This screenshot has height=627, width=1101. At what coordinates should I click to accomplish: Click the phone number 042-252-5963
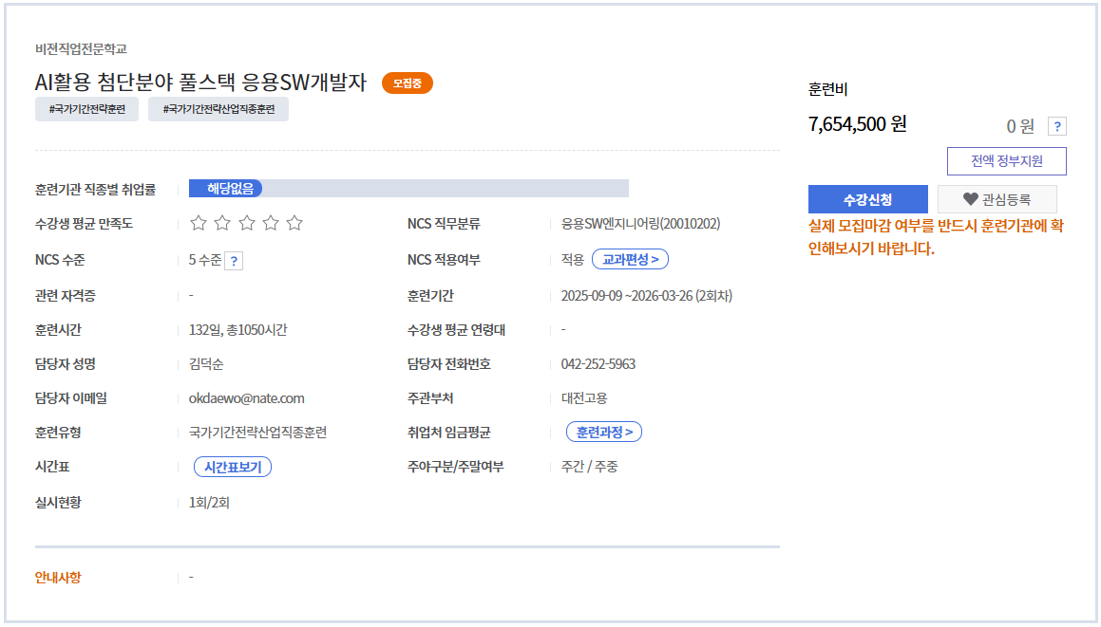pyautogui.click(x=598, y=364)
